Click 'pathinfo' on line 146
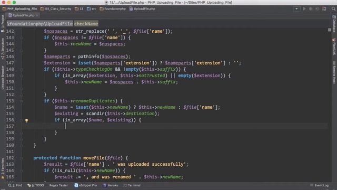 88,56
